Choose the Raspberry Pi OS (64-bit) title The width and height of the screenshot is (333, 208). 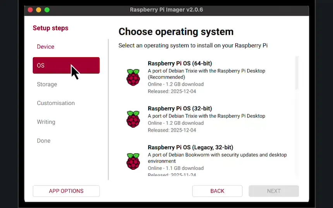click(180, 63)
